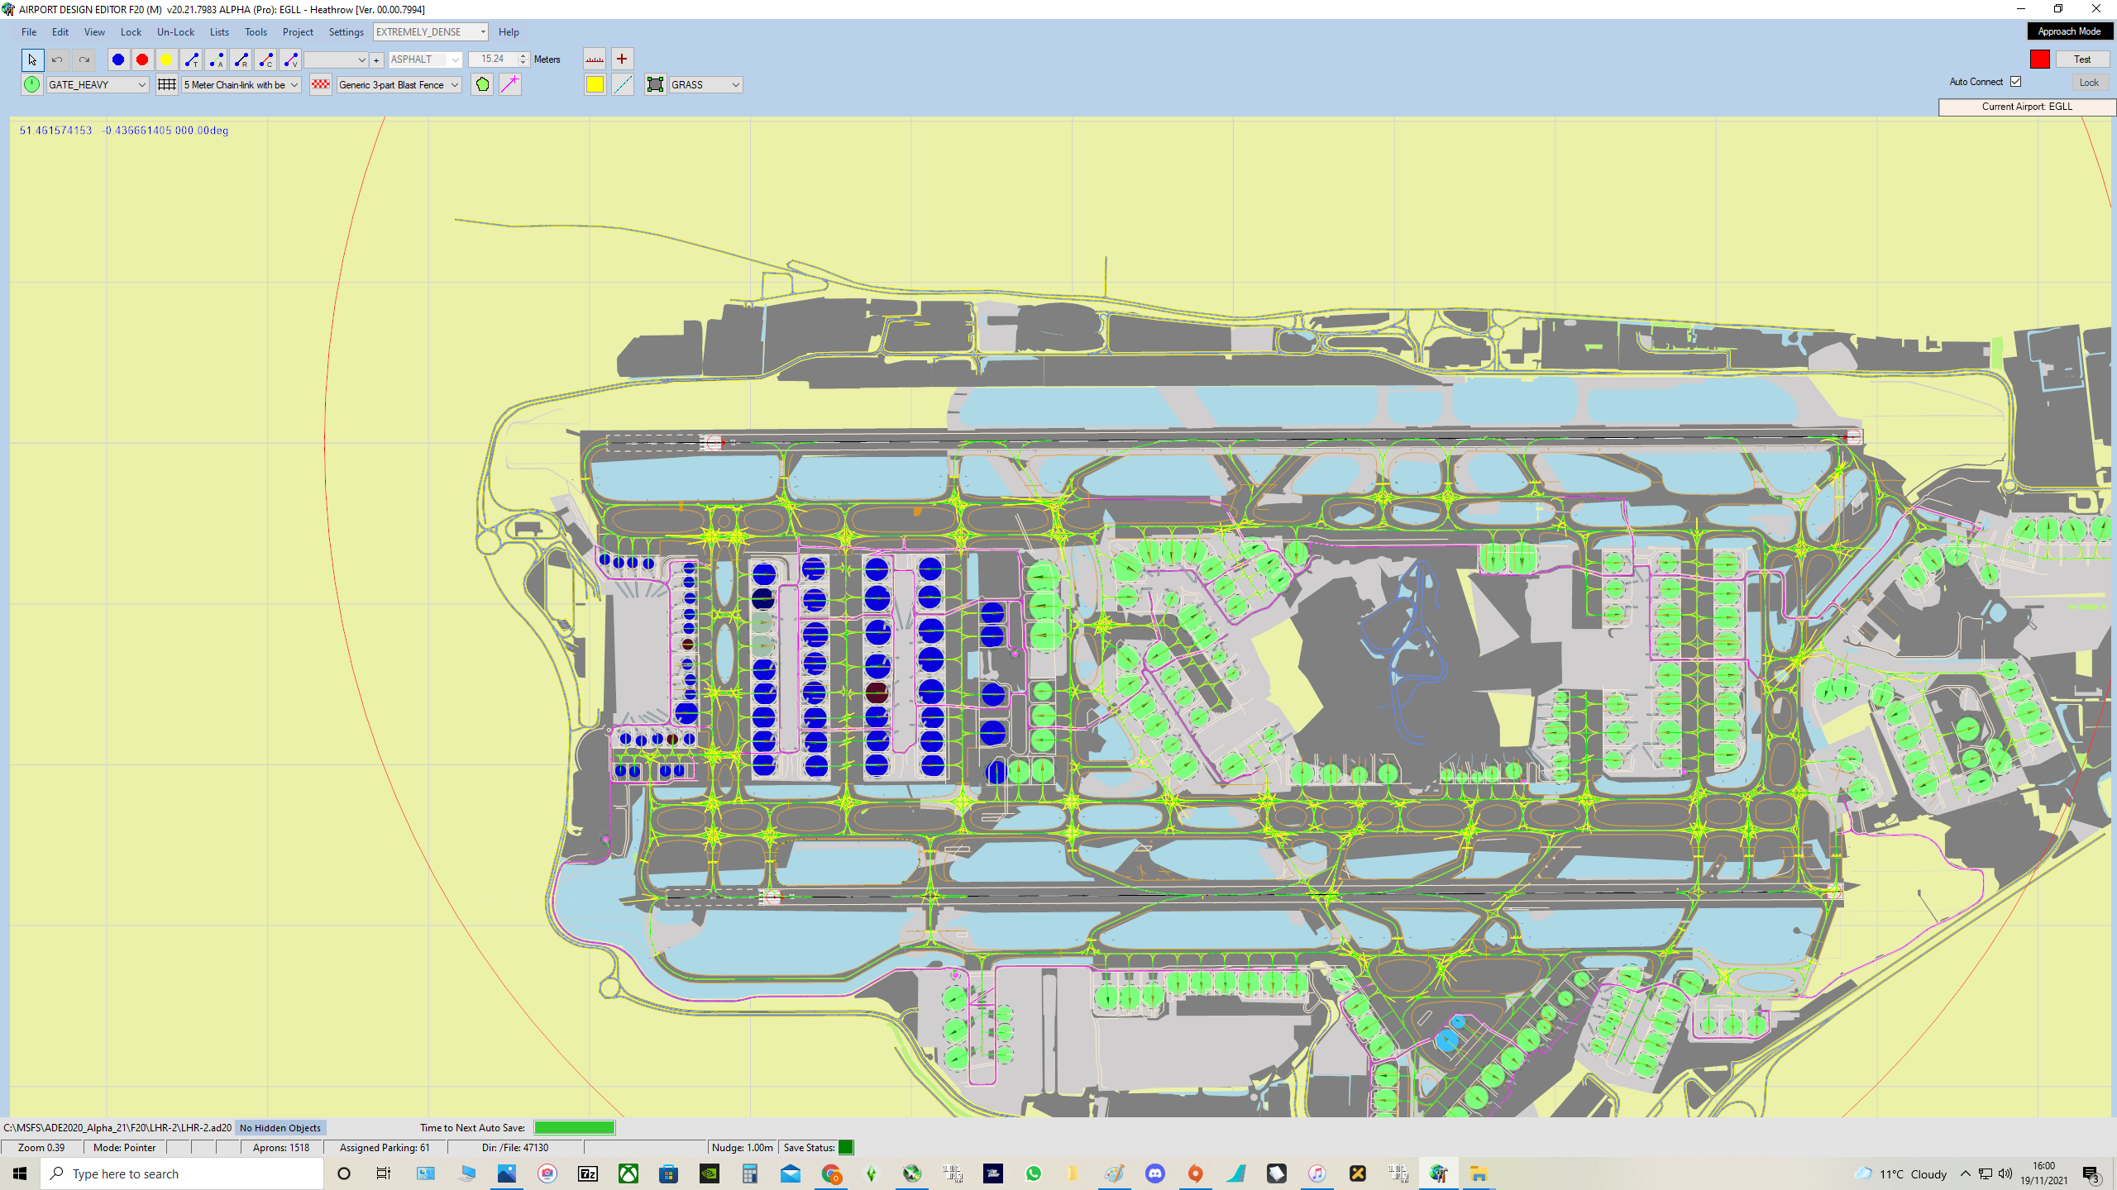Expand the ASPHALT surface dropdown
Image resolution: width=2117 pixels, height=1190 pixels.
(425, 59)
